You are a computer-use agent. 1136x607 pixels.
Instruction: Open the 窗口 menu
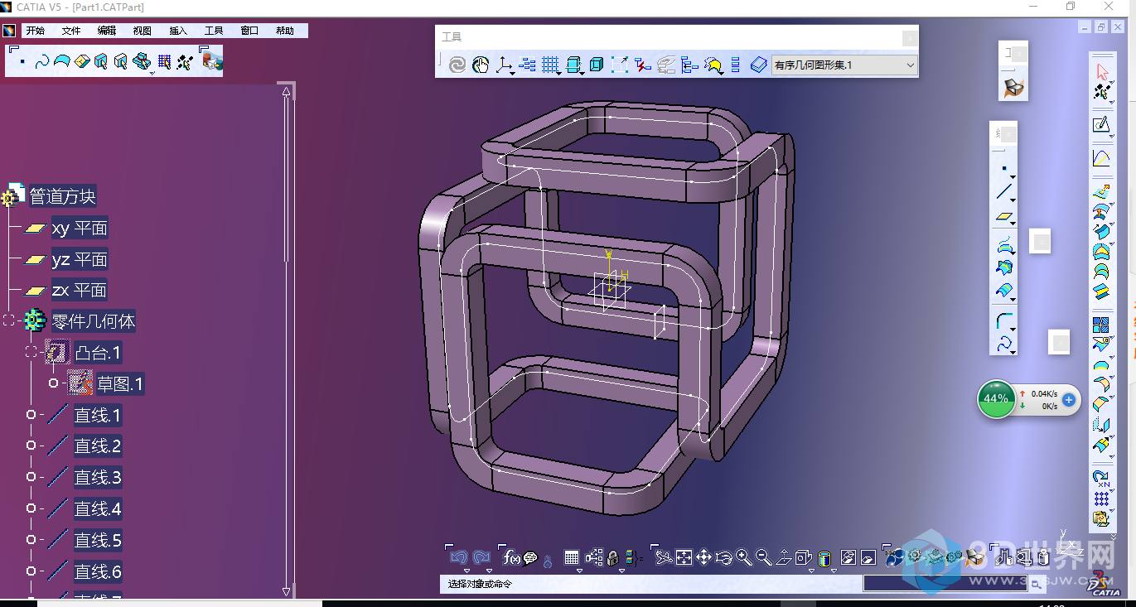click(x=249, y=31)
